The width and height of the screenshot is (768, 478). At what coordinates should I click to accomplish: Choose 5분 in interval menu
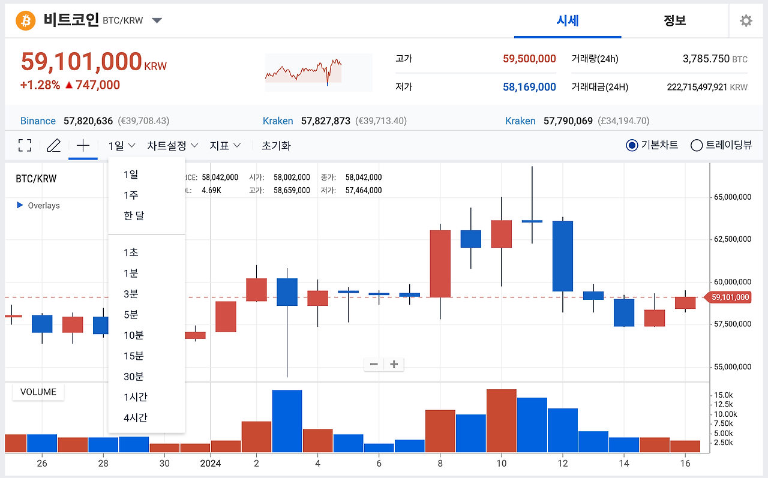point(146,314)
